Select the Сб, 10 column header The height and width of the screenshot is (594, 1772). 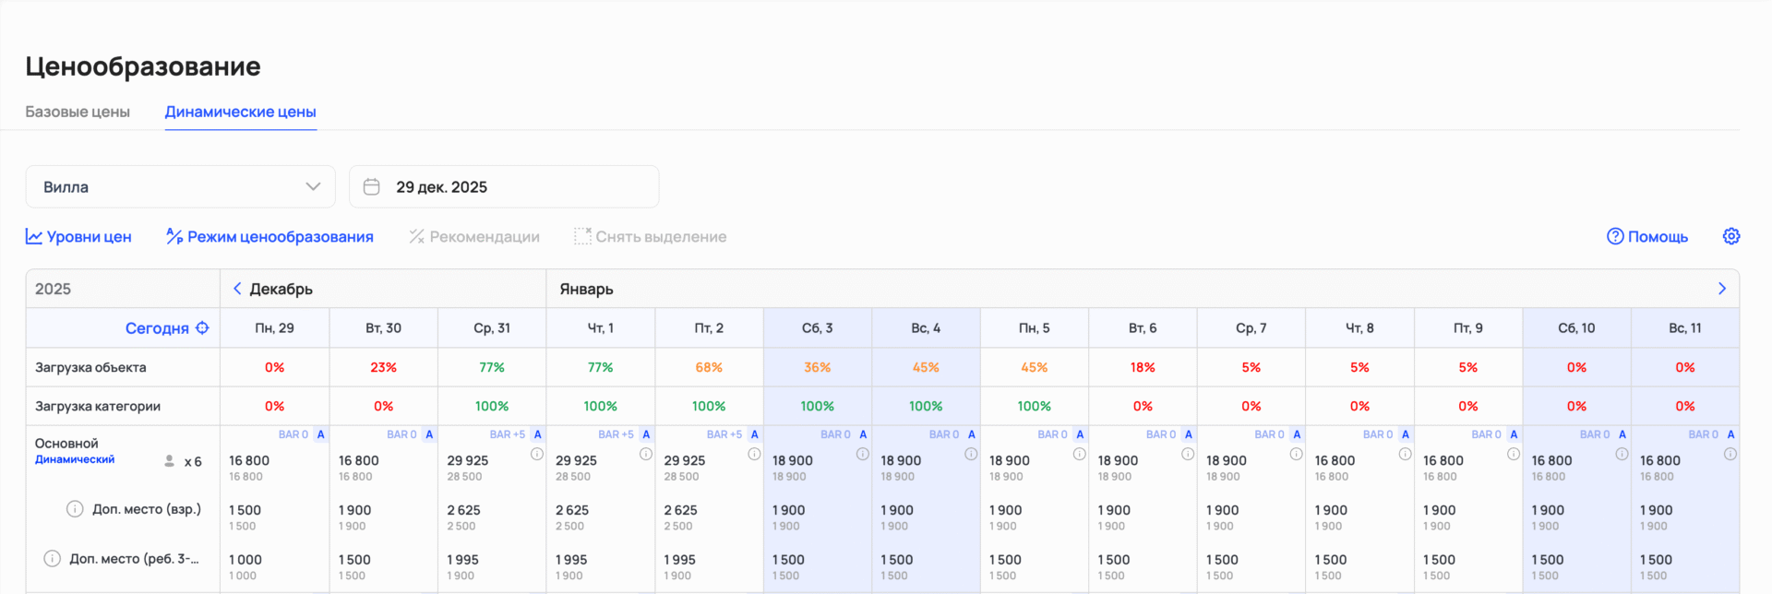pos(1576,328)
